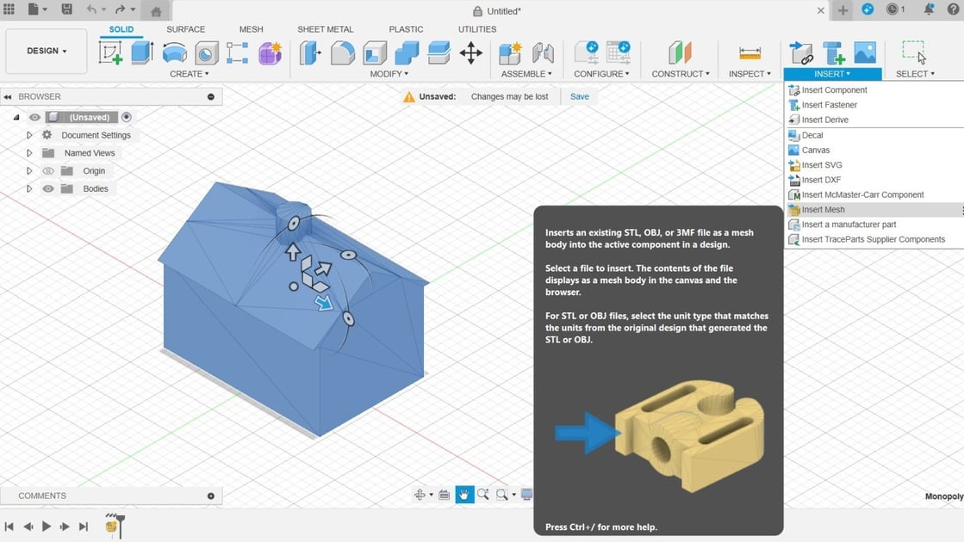This screenshot has width=964, height=542.
Task: Click the Save icon in the top toolbar
Action: coord(66,9)
